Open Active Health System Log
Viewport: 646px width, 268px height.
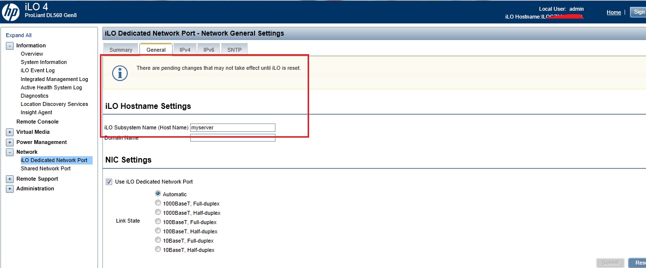pyautogui.click(x=51, y=87)
